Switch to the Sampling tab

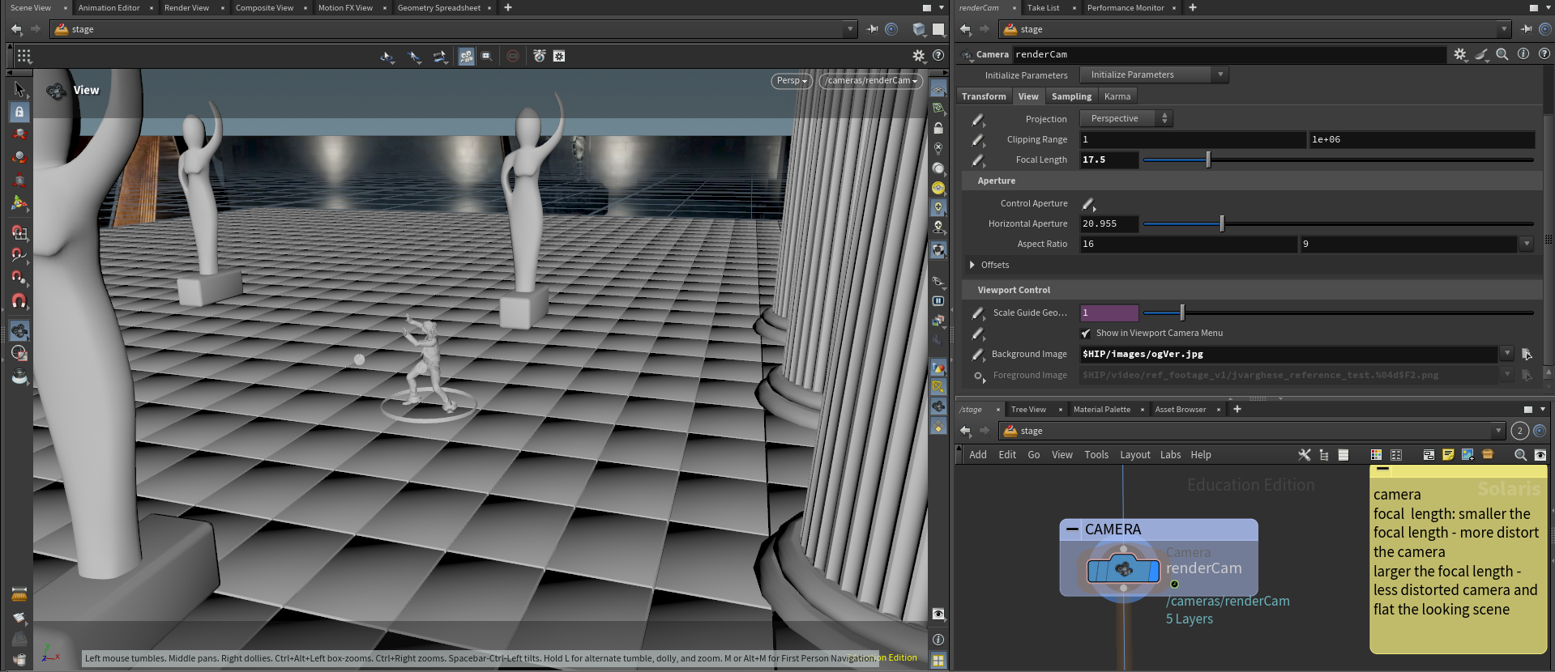pos(1071,96)
